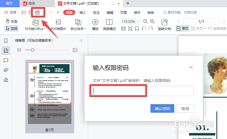
Task: Switch to the 批注 tab
Action: (96, 12)
